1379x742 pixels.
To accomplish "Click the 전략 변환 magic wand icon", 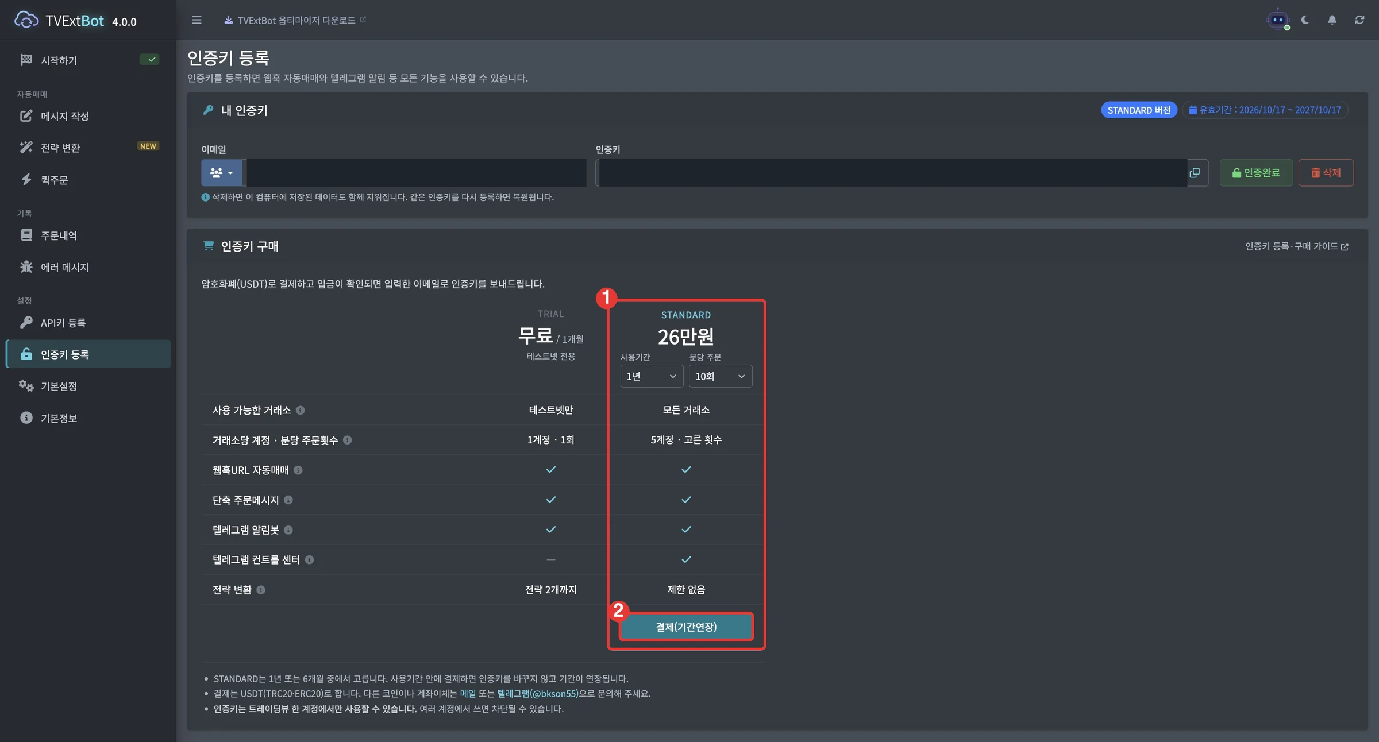I will (26, 147).
